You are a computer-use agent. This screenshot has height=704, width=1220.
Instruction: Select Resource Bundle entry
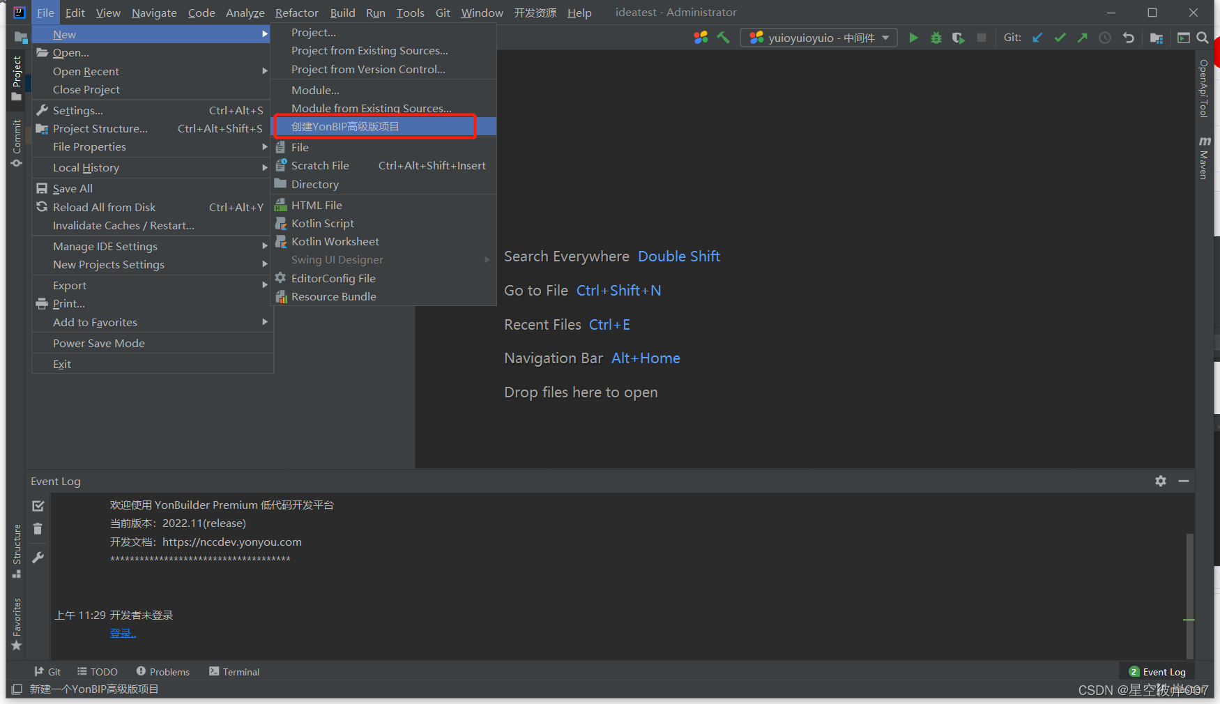383,296
